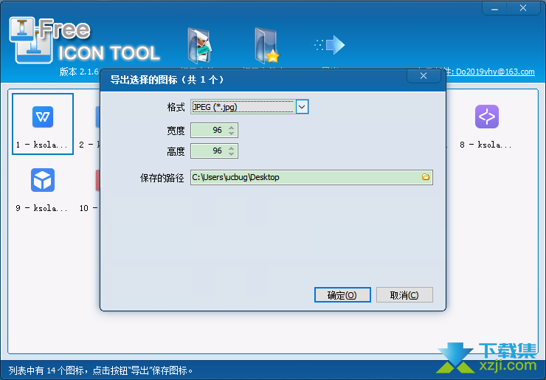
Task: Click the save path C:\Users\ucbug\Desktop field
Action: click(x=311, y=177)
